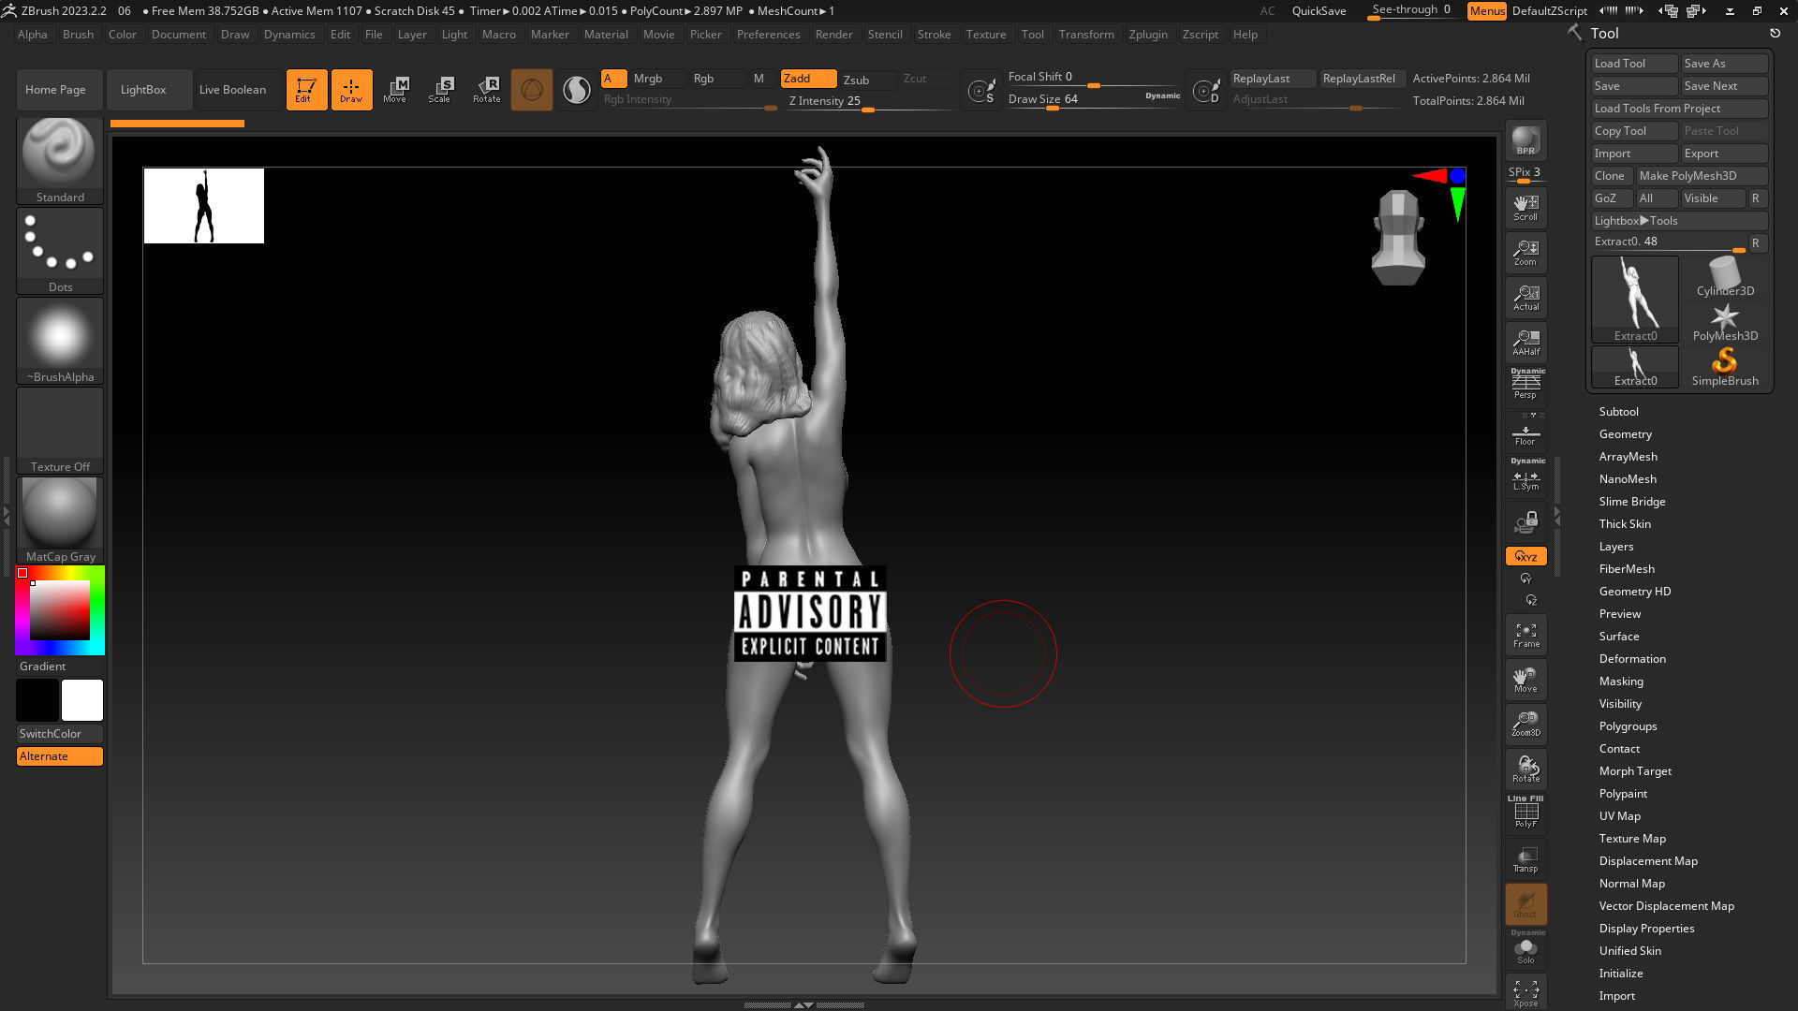Viewport: 1798px width, 1011px height.
Task: Select the Move transform tool in top shelf
Action: 395,90
